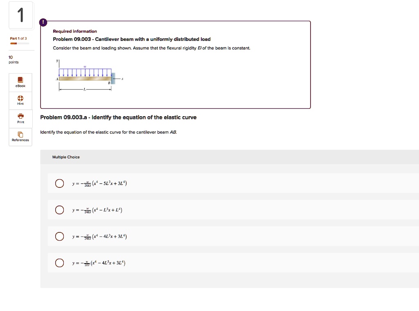
Task: Click the stacked pages icon for References
Action: pyautogui.click(x=20, y=134)
